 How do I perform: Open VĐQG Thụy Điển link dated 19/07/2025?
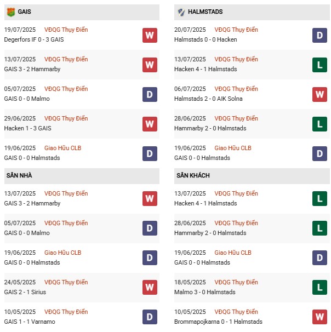click(x=66, y=30)
